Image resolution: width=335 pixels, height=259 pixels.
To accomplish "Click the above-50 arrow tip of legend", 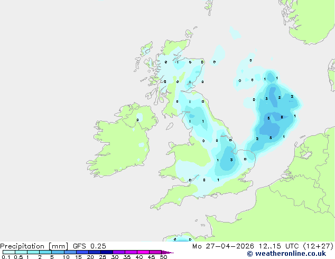I will pos(168,252).
